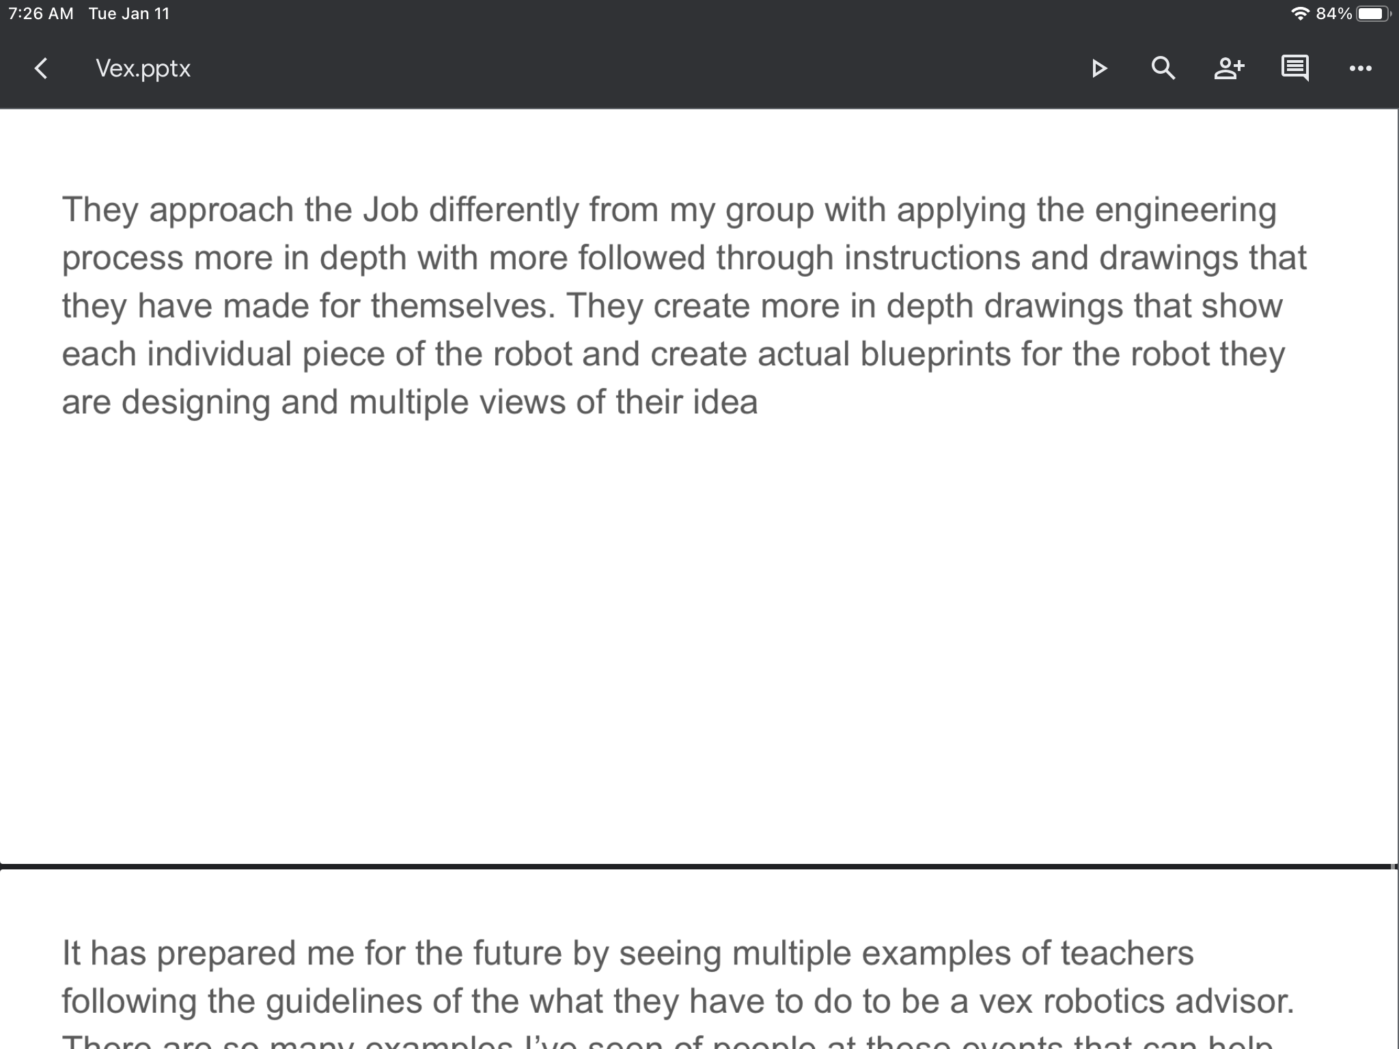Share the file via the add-person icon
The width and height of the screenshot is (1399, 1049).
click(1229, 68)
